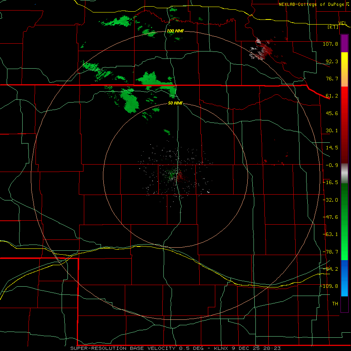Click the [KT] units label
351x351 pixels.
pos(333,27)
